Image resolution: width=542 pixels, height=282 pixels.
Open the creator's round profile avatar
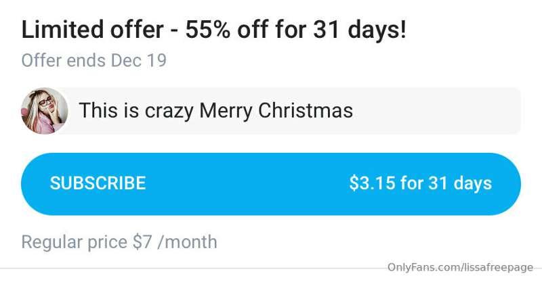pos(45,111)
